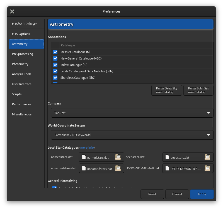Click the namedstars.dat file document icon
Viewport: 223px width, 209px height.
click(84, 157)
